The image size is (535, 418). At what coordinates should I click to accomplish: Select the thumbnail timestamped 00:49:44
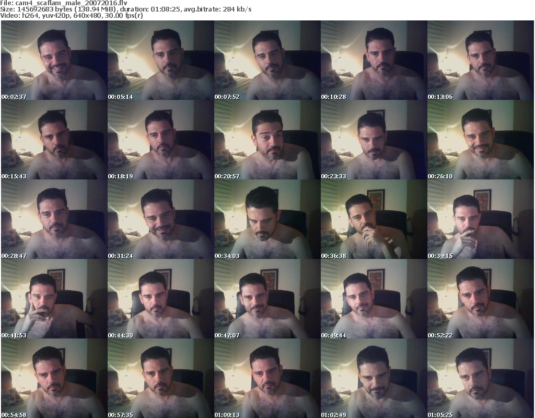(x=374, y=299)
